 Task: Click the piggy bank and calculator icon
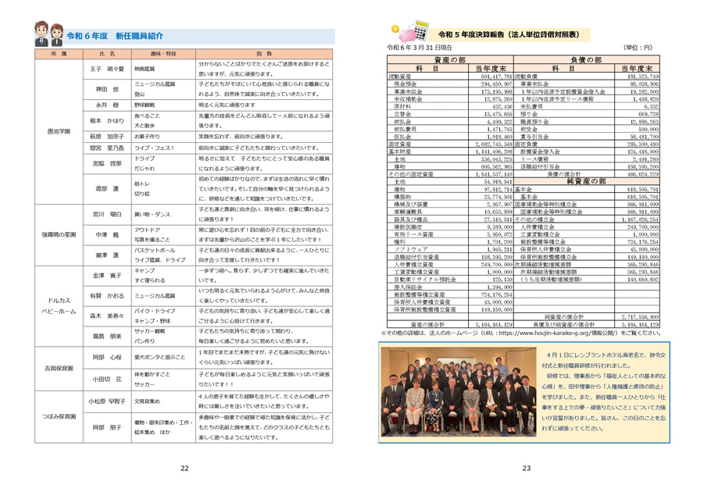coord(411,30)
